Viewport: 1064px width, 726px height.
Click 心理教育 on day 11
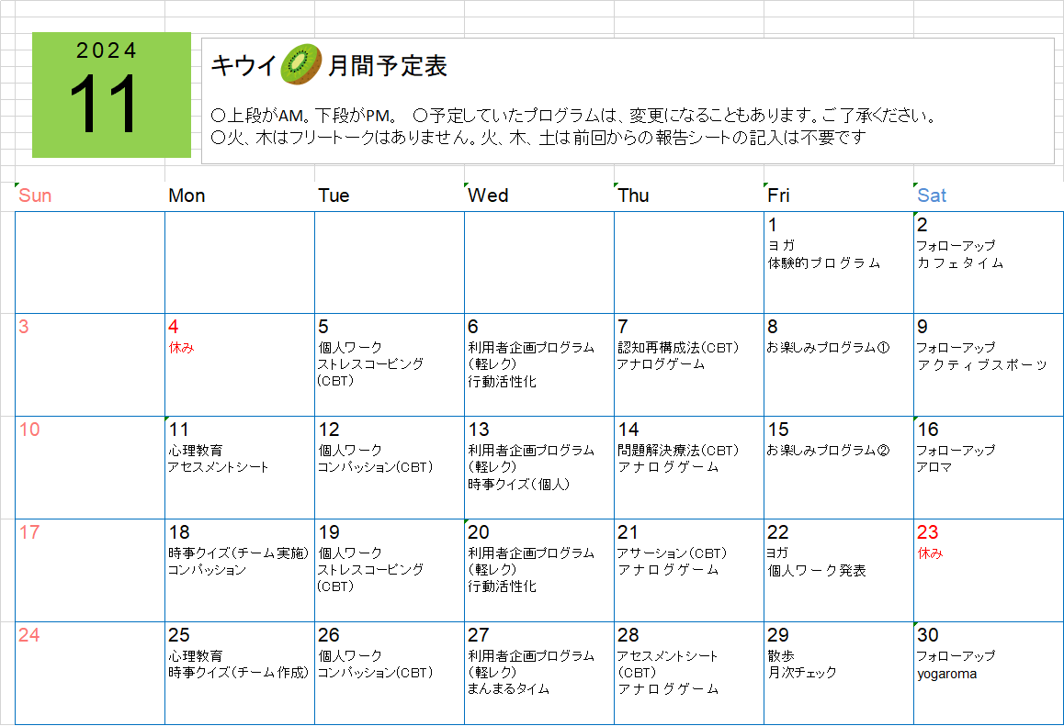pos(196,450)
